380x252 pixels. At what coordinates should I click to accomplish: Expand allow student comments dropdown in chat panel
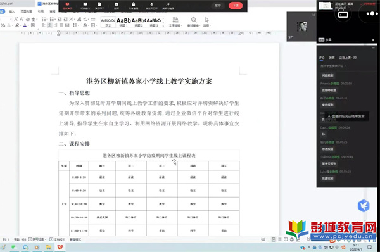[333, 66]
